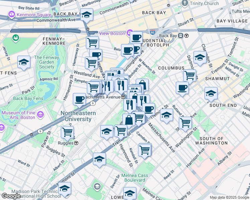
Task: Click The Fenway Garden Society label
Action: pos(46,62)
